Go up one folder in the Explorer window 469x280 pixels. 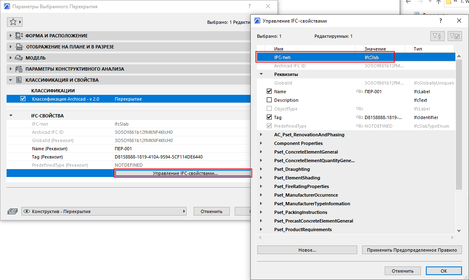tap(439, 2)
